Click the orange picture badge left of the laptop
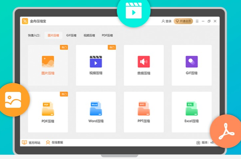Screen dimensions: 241x159 [13, 100]
